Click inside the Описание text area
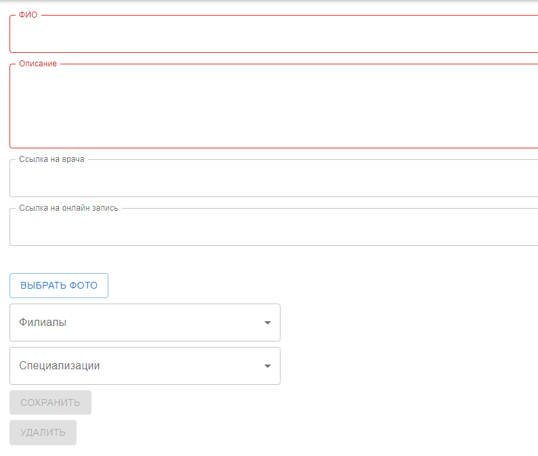Viewport: 538px width, 456px height. click(x=274, y=106)
